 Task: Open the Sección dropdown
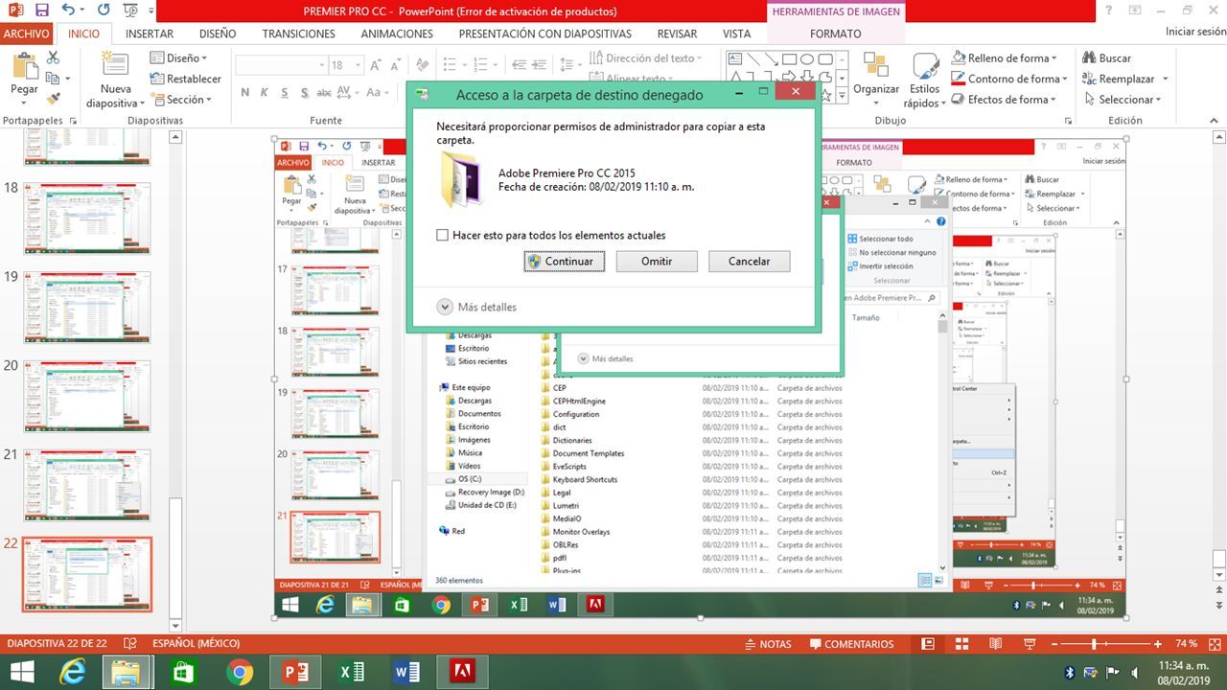pos(180,99)
